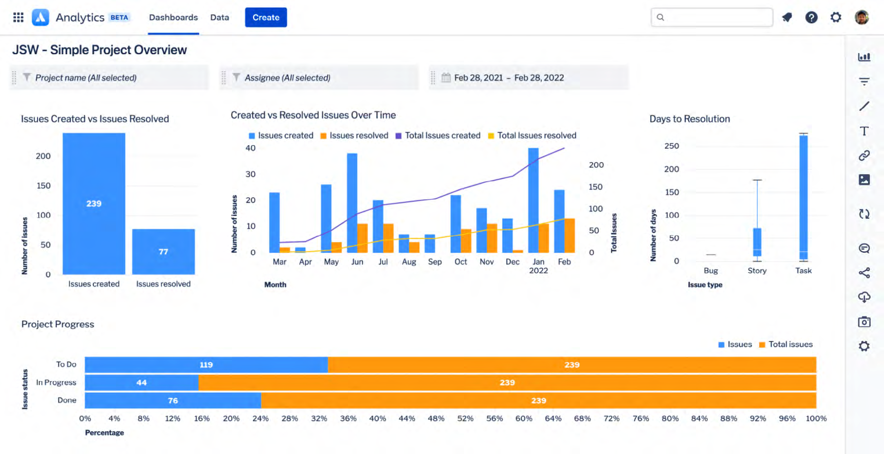Switch to the Data tab

(219, 17)
